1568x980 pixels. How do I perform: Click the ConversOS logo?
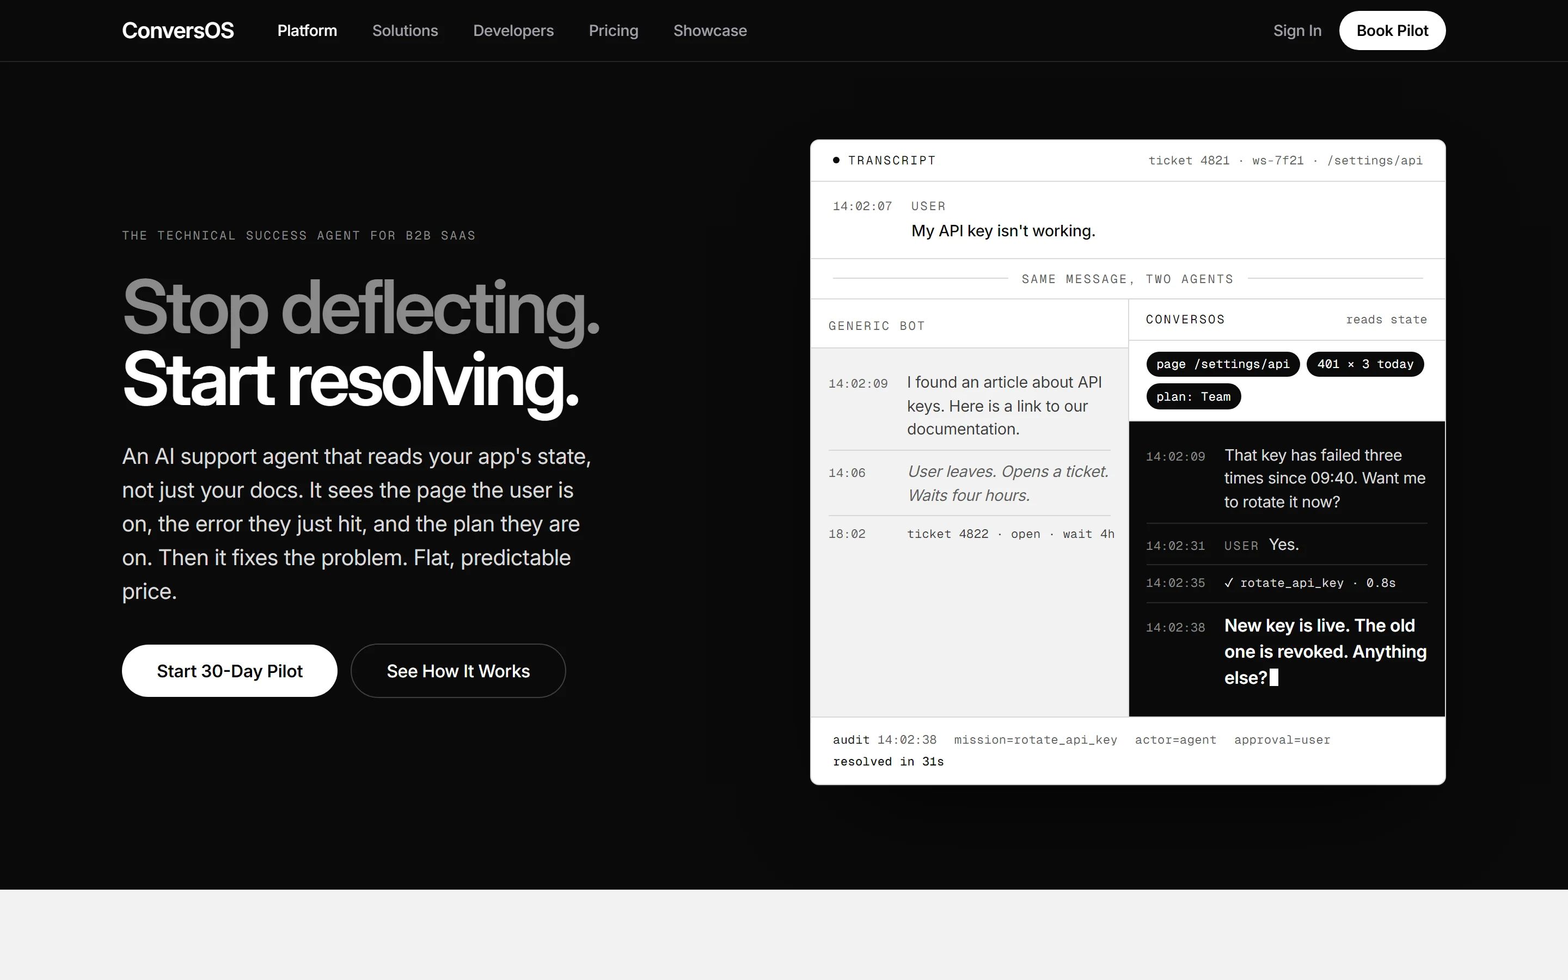177,30
